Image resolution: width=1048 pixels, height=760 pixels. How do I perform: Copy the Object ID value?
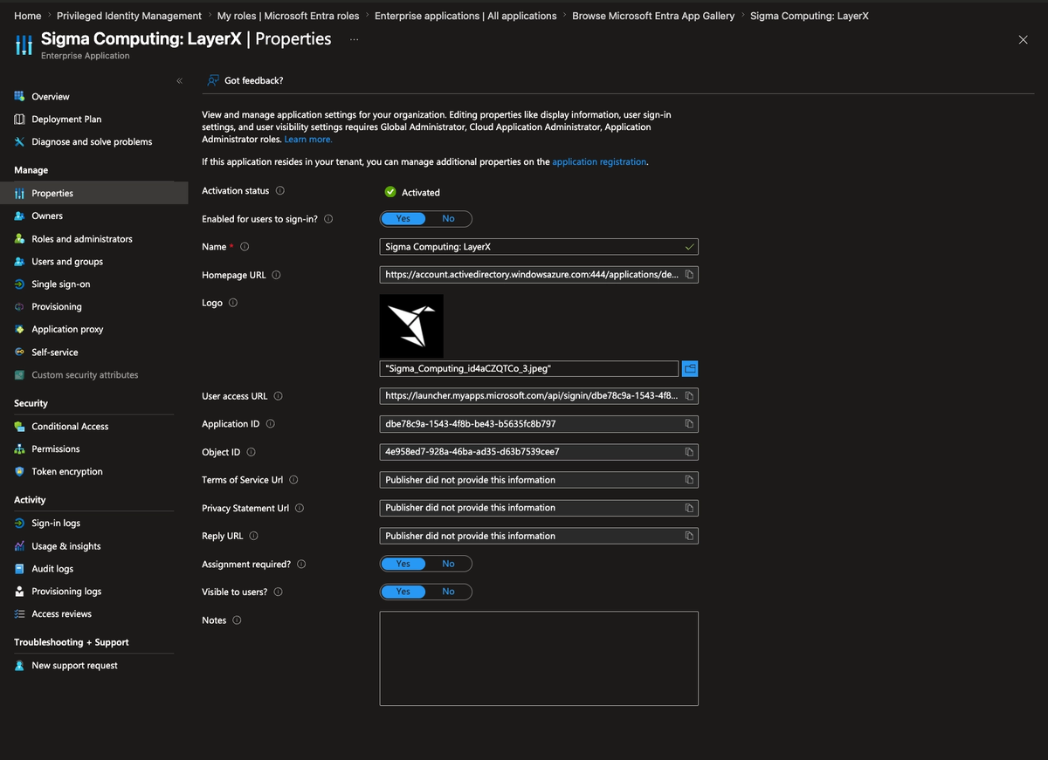689,452
